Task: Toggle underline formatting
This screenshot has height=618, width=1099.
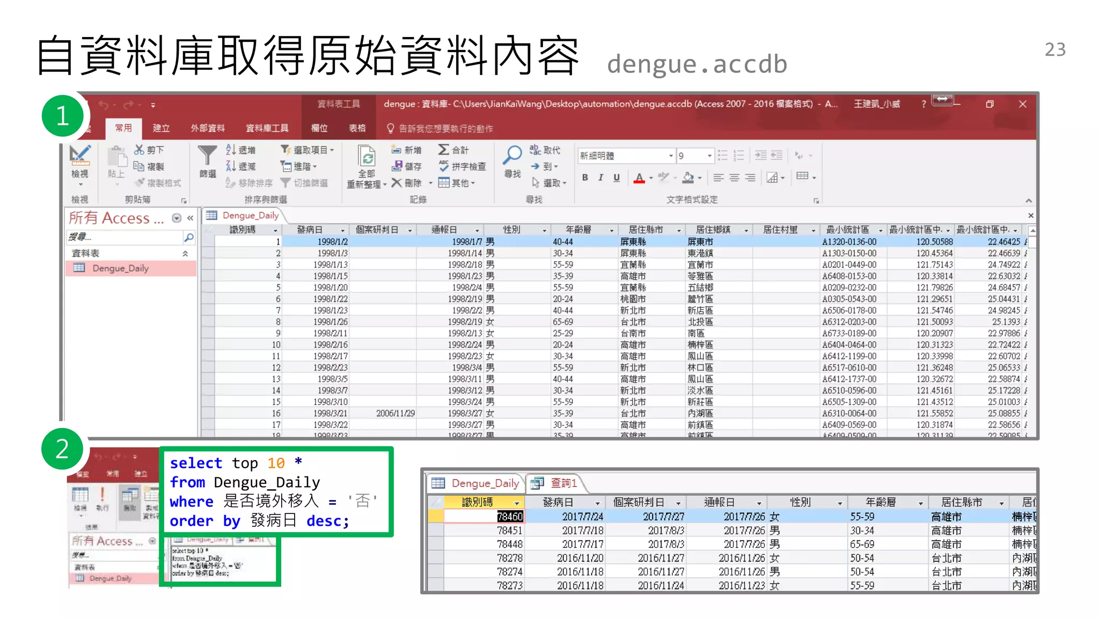Action: point(617,178)
